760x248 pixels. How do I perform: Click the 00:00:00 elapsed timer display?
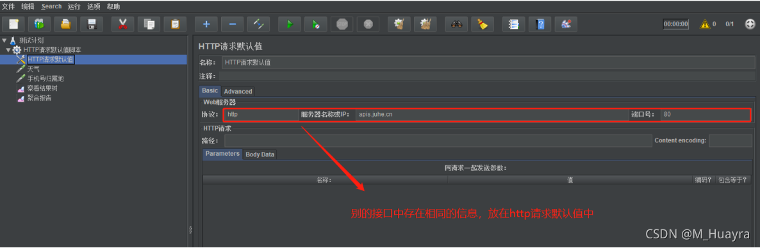[x=675, y=24]
